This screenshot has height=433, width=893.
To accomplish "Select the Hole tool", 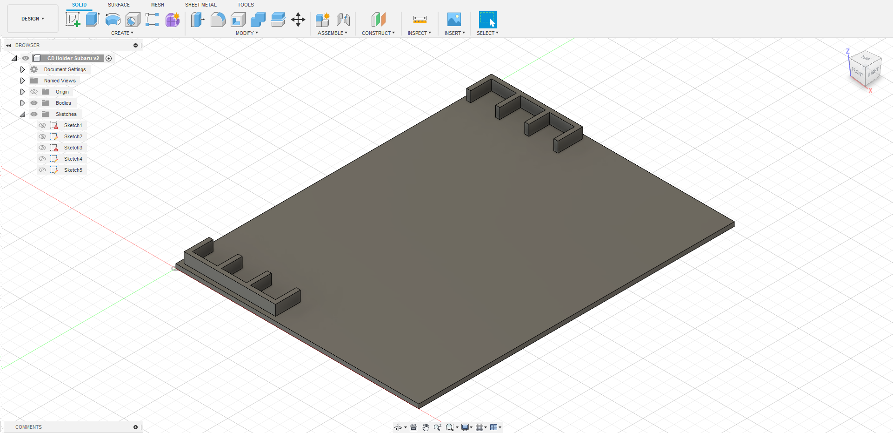I will (x=133, y=20).
